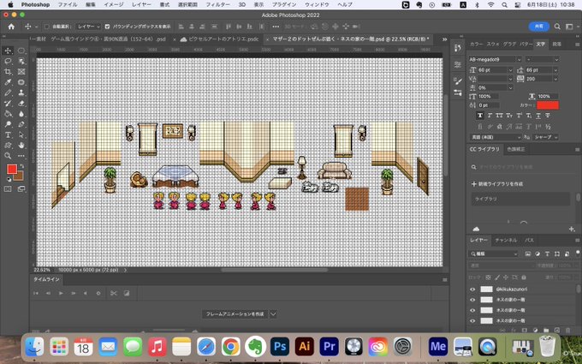
Task: Toggle visibility of bottom ネスの家の一階 layer
Action: [472, 320]
